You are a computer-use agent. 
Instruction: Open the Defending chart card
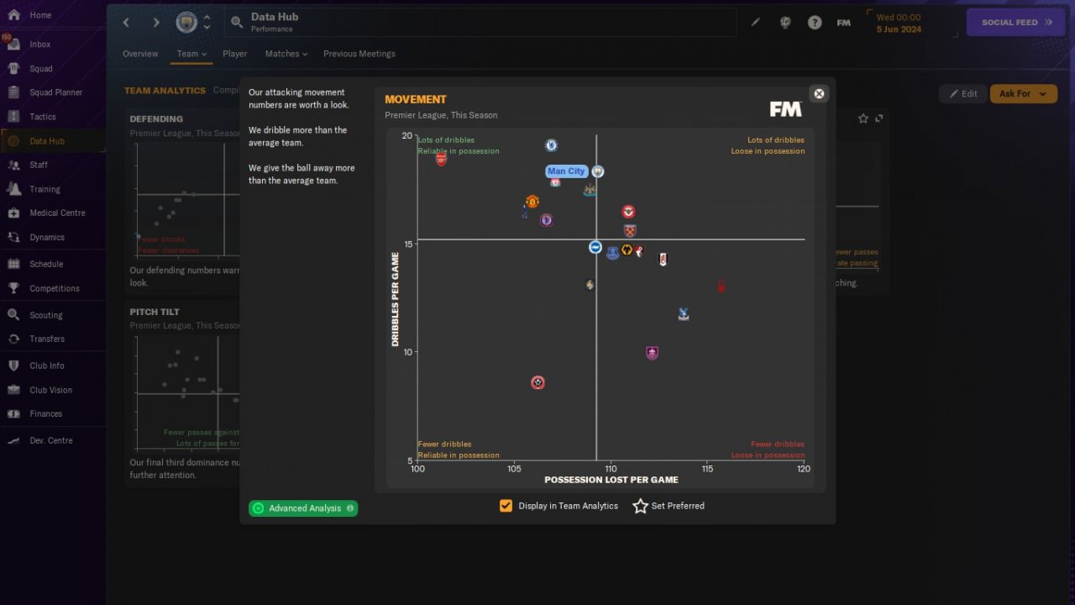coord(183,198)
